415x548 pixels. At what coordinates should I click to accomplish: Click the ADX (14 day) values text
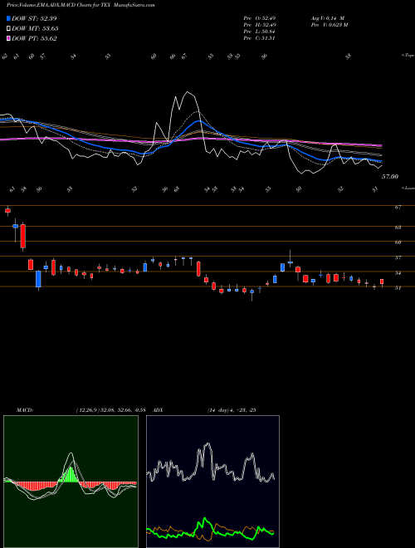(232, 410)
